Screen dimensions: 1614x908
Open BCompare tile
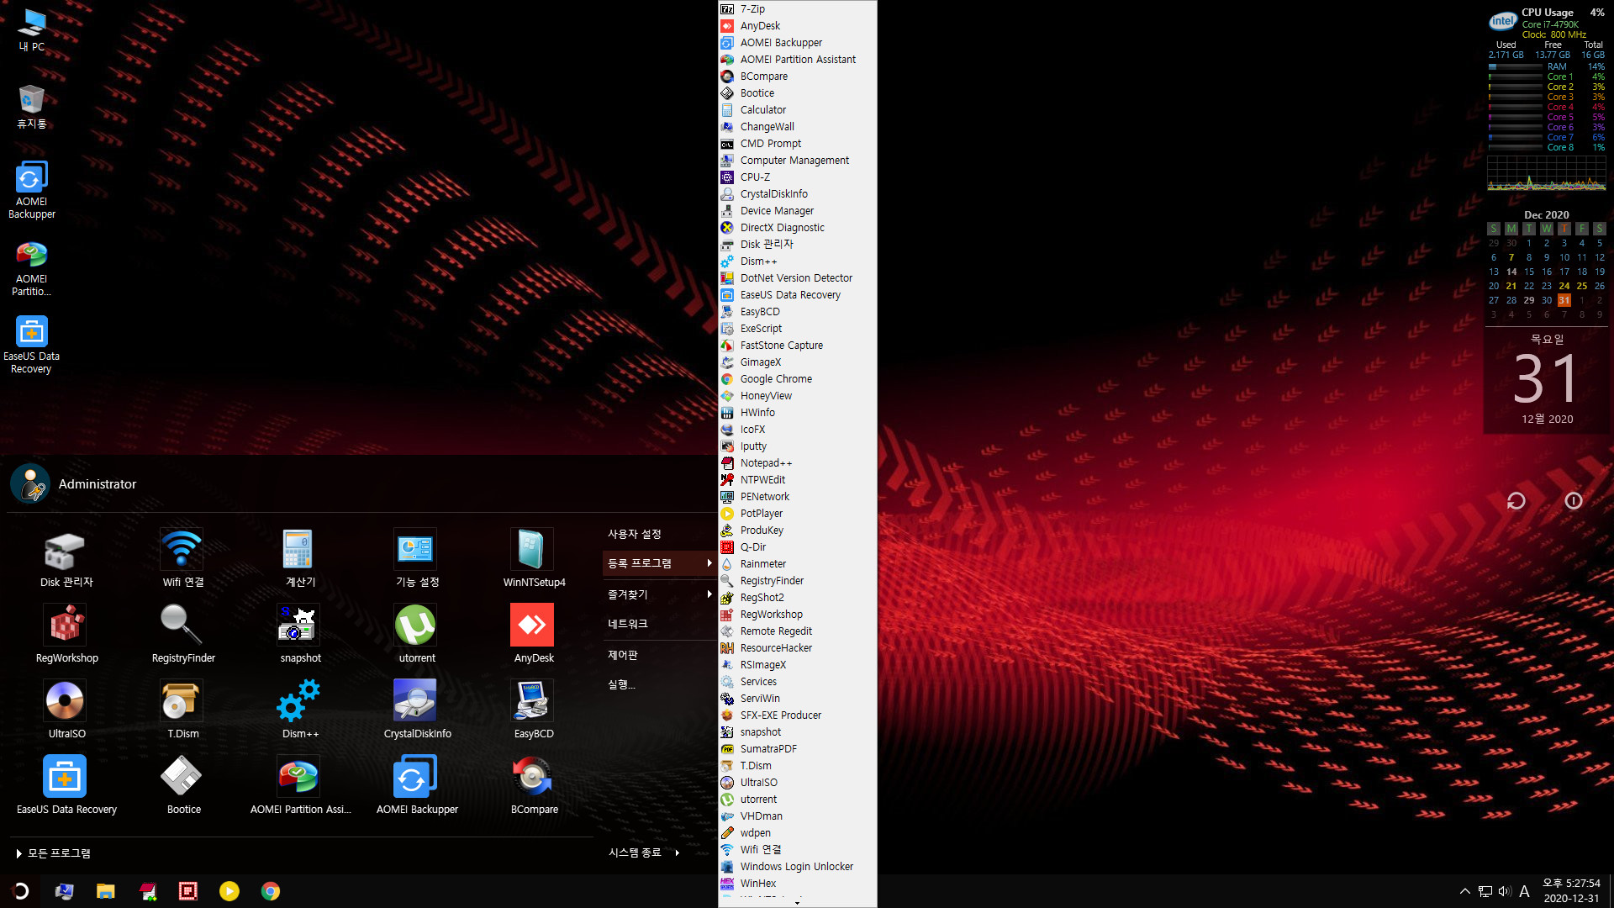click(x=534, y=786)
